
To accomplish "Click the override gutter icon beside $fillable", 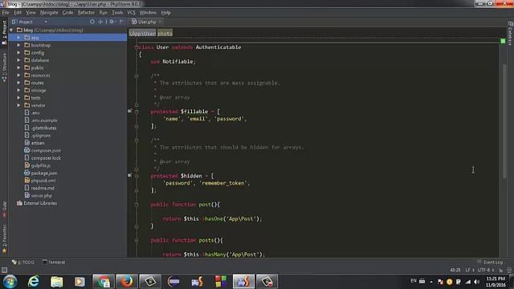I will pyautogui.click(x=129, y=111).
